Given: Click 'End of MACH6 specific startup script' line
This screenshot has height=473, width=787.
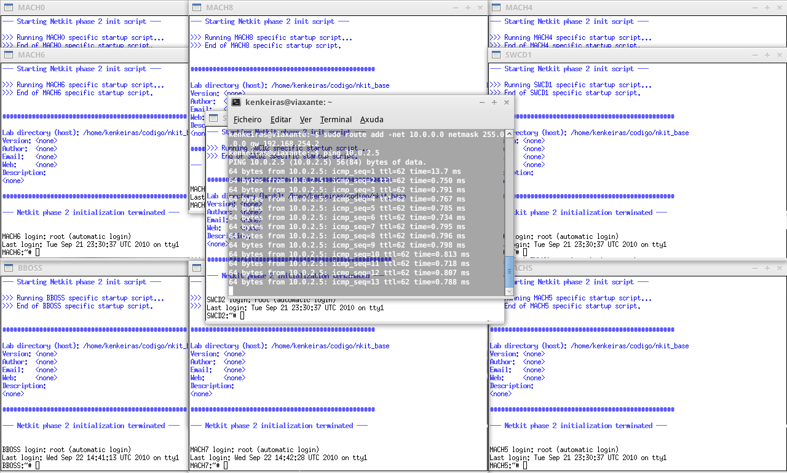Looking at the screenshot, I should pos(77,93).
